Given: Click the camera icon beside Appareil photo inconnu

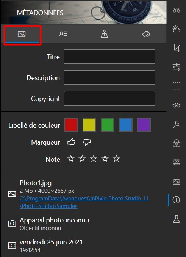Looking at the screenshot, I should 12,223.
